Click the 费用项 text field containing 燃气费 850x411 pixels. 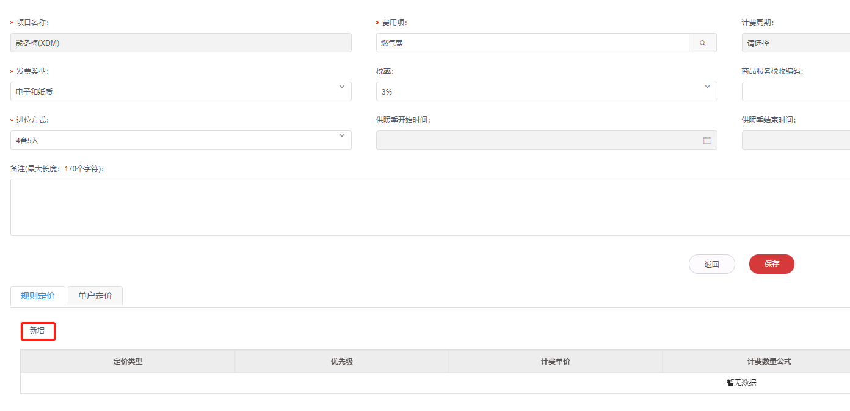(x=532, y=43)
